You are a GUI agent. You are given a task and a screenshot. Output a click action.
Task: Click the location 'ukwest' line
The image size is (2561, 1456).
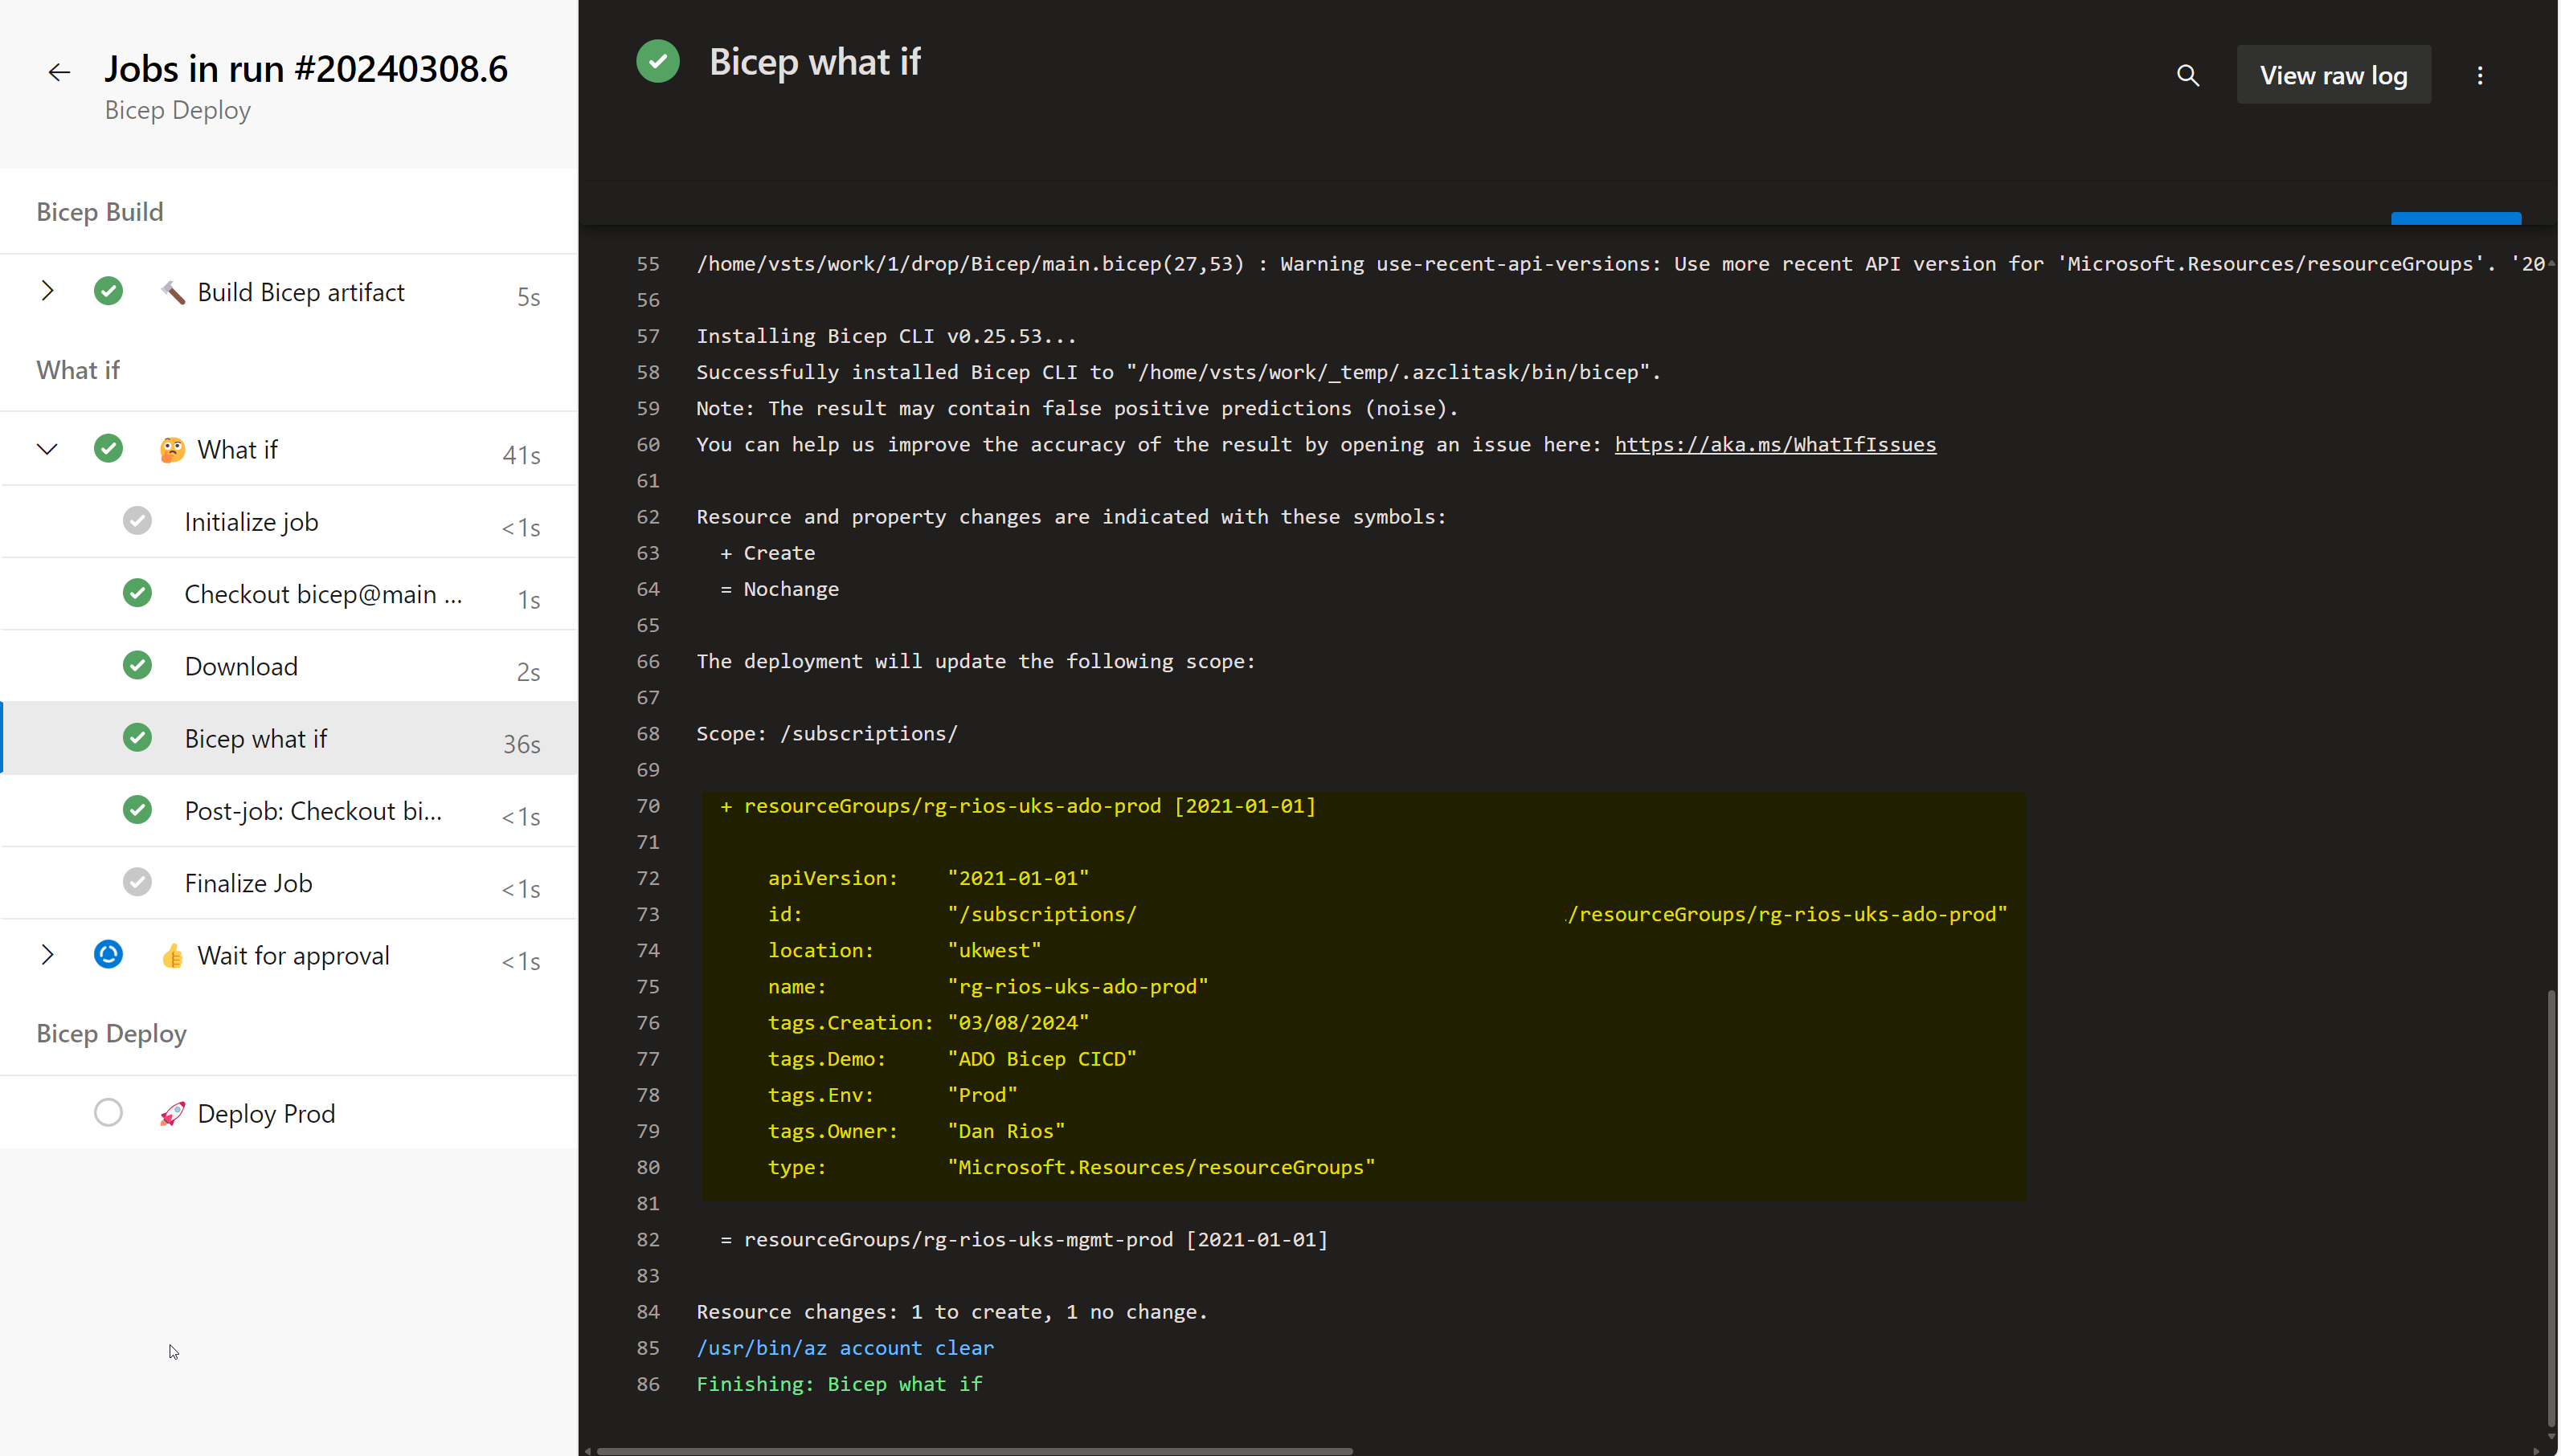(x=904, y=950)
